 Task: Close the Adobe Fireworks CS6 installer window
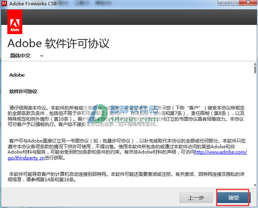248,2
